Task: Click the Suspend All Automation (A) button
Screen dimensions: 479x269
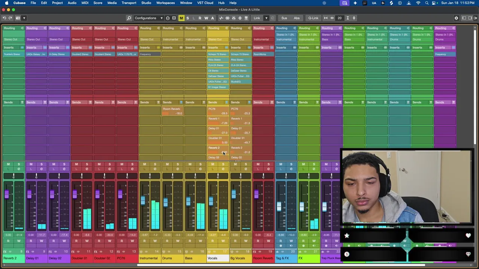Action: click(213, 18)
